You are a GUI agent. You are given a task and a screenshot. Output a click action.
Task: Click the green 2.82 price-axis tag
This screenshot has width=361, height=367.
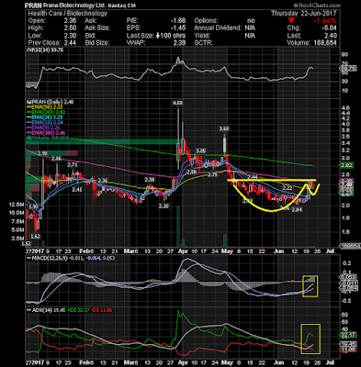click(347, 165)
